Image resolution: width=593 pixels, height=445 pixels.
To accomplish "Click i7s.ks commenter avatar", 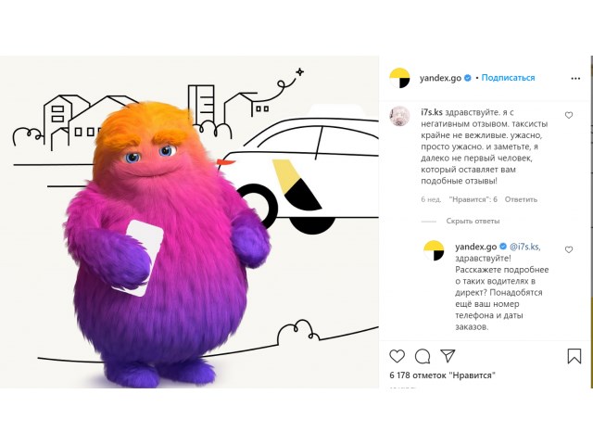I will click(400, 116).
